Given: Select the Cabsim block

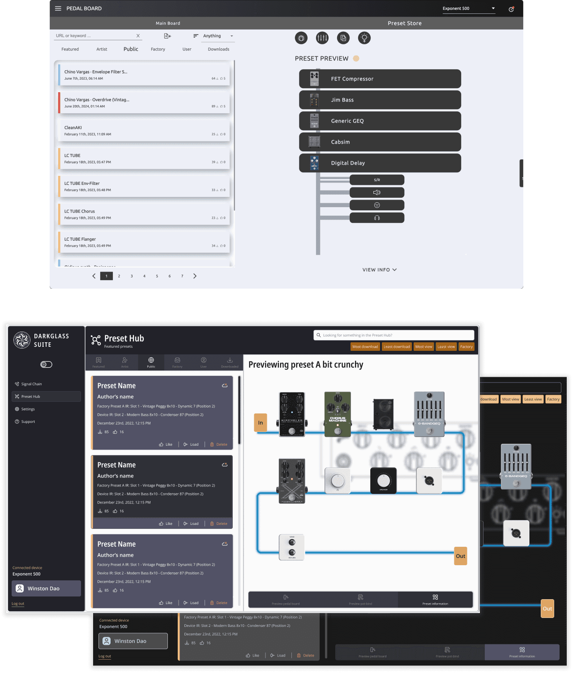Looking at the screenshot, I should 380,142.
